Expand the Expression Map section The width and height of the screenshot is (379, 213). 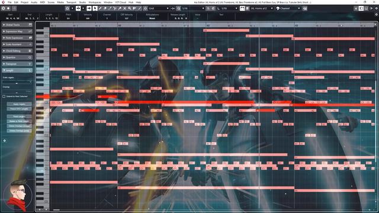point(17,31)
